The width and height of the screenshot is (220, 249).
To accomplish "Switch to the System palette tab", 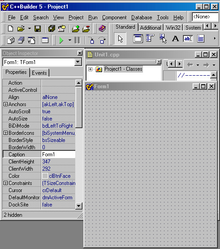I will [x=193, y=28].
